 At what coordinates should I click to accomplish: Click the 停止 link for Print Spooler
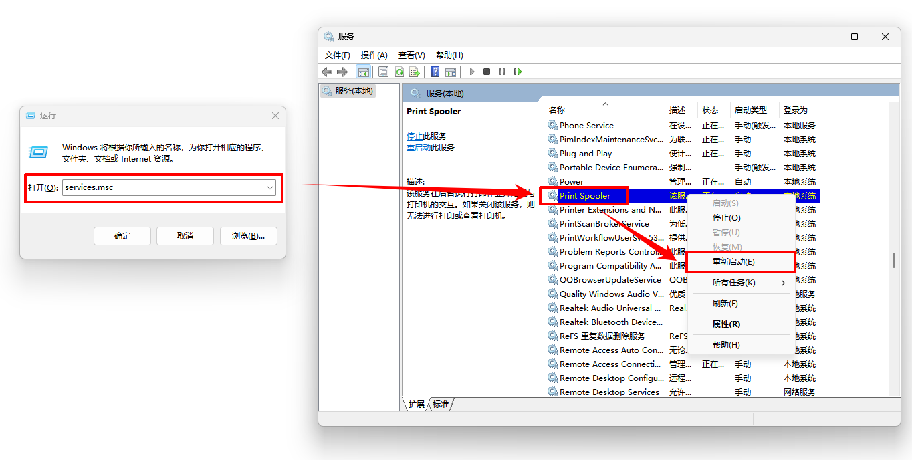[415, 136]
